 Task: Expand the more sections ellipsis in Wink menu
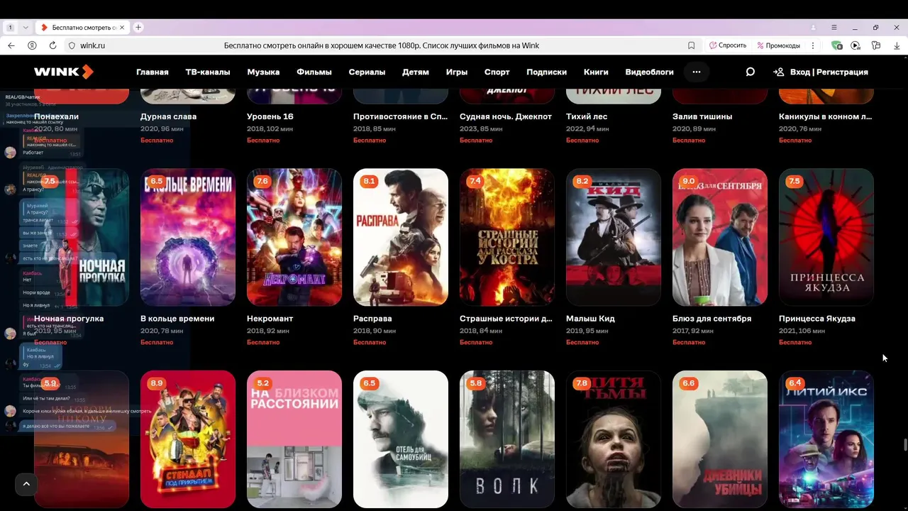[x=696, y=72]
